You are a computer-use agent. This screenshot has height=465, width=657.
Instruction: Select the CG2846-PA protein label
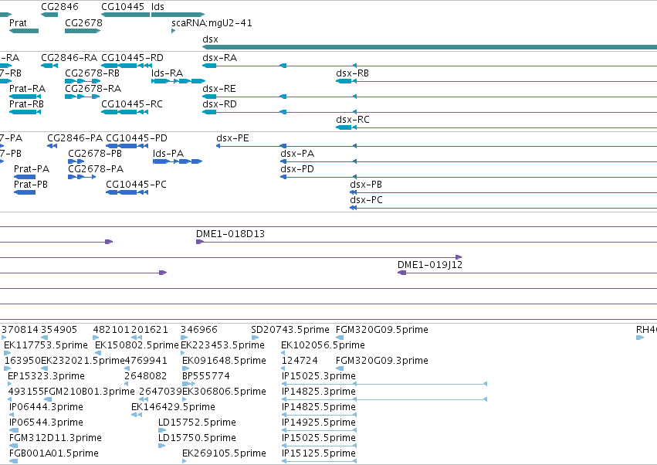[75, 138]
